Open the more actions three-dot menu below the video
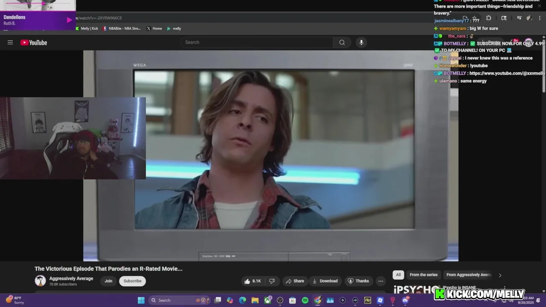This screenshot has width=546, height=307. click(380, 281)
